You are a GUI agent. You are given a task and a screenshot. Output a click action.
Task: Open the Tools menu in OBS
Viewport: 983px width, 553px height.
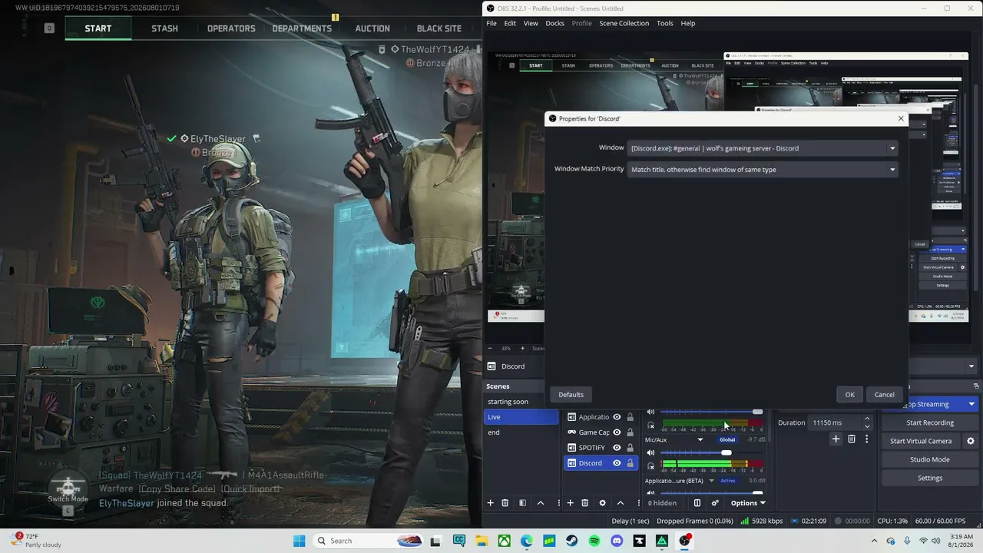click(x=665, y=23)
